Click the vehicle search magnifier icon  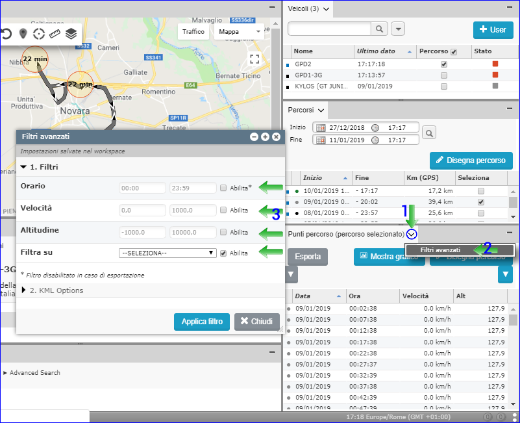click(x=379, y=29)
